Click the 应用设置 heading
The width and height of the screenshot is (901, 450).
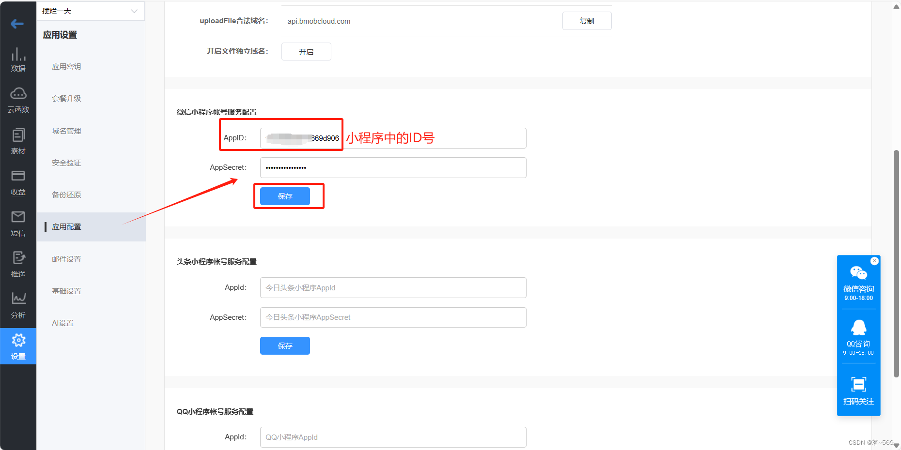[x=60, y=35]
